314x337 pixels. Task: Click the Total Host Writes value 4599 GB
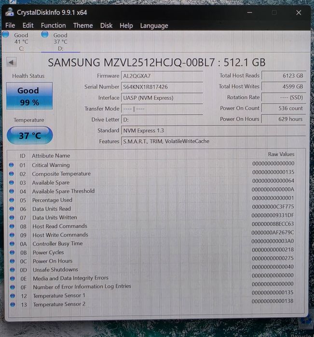point(284,86)
